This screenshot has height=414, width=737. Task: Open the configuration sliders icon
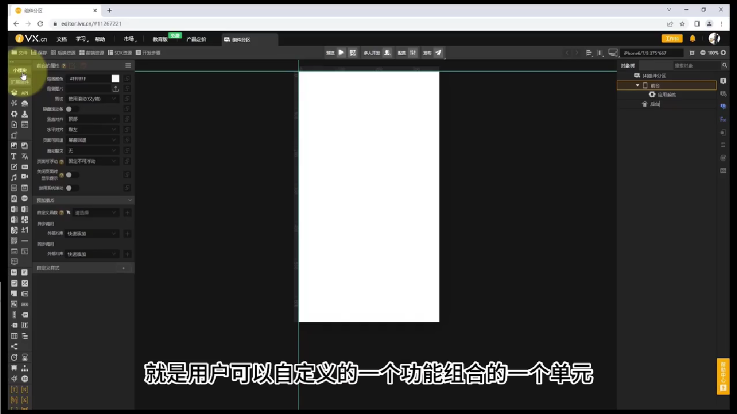click(x=413, y=53)
